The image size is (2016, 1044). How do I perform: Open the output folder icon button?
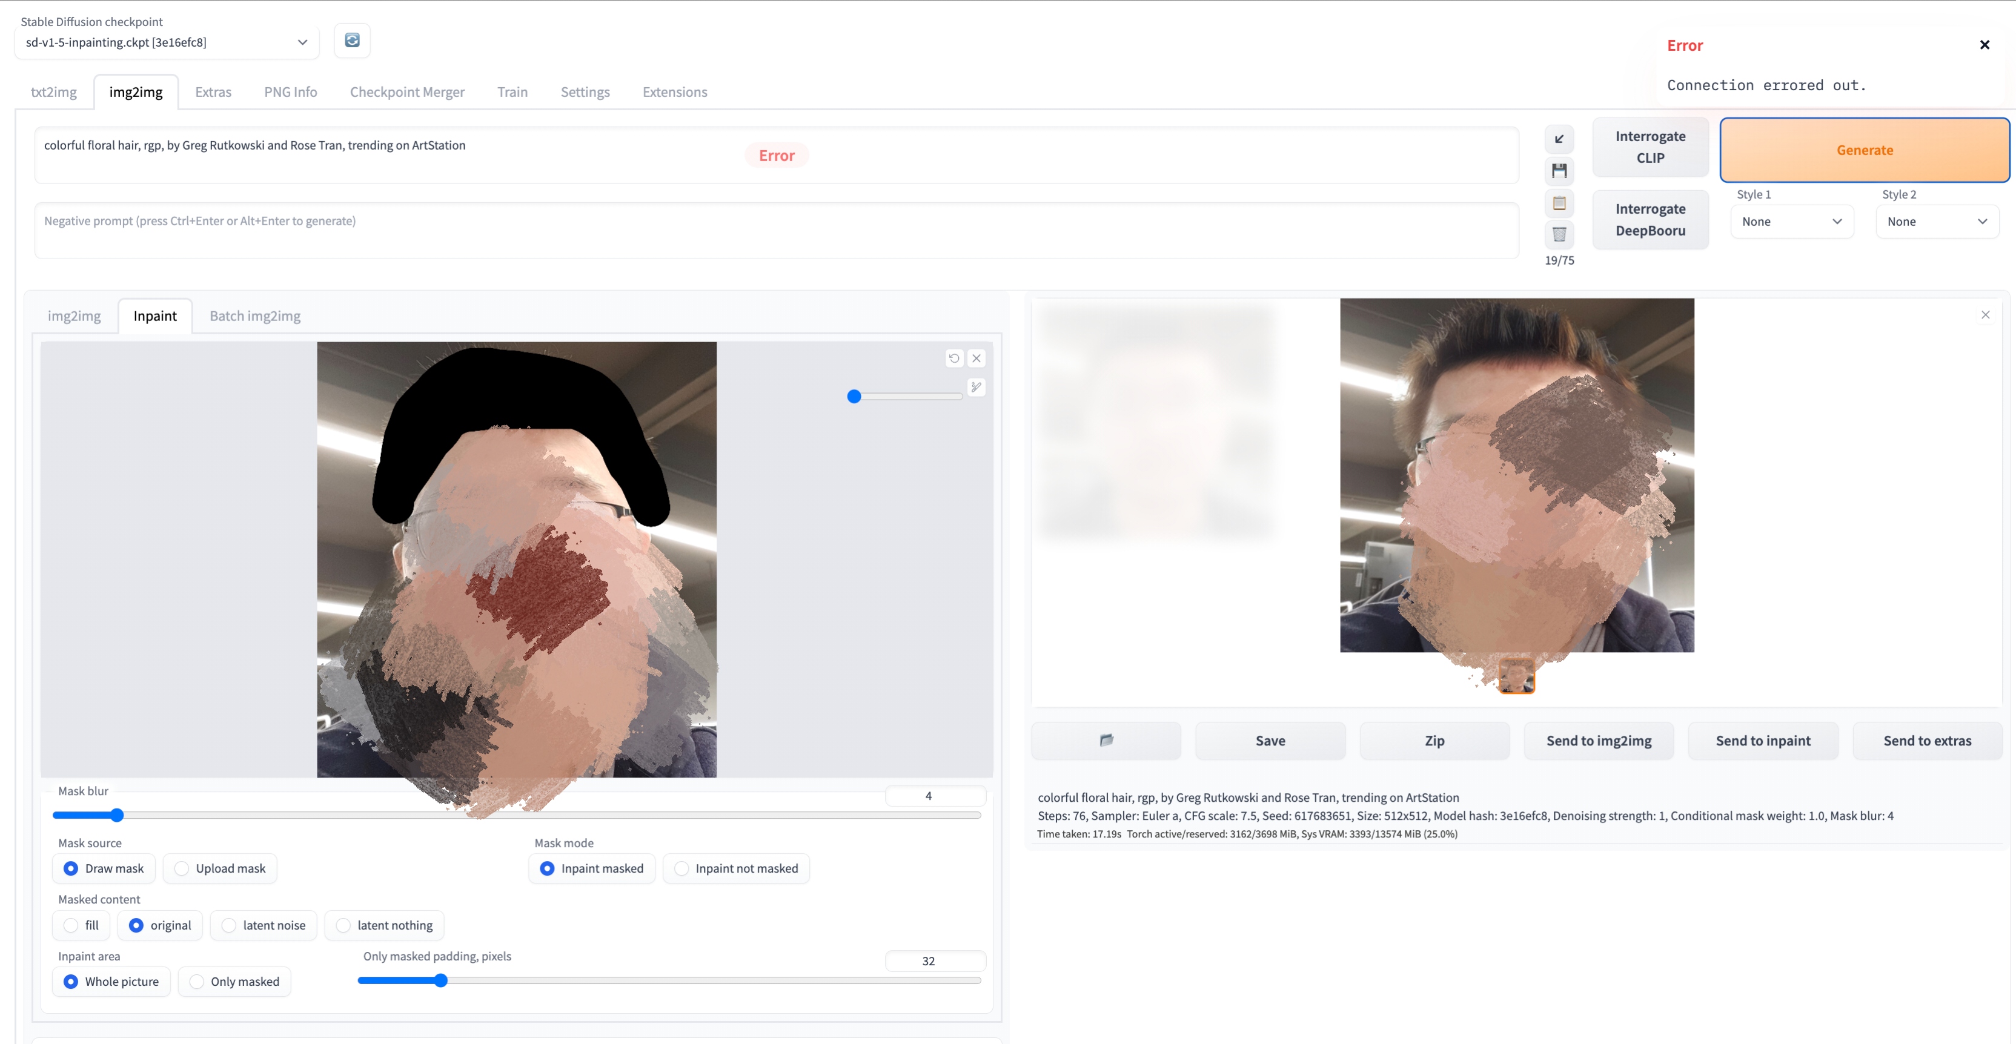click(x=1106, y=741)
